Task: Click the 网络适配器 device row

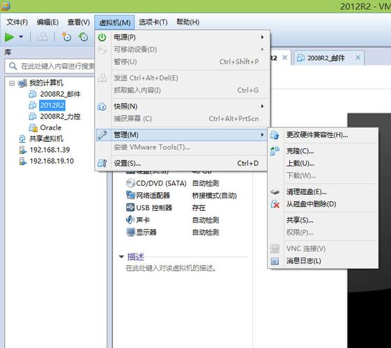Action: 181,196
